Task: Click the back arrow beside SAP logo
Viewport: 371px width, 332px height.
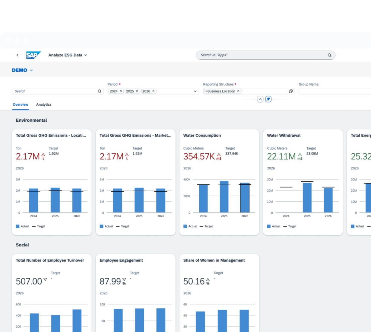Action: click(x=17, y=55)
